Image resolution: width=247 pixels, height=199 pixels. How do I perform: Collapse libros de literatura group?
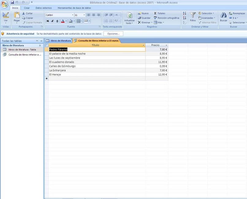point(40,45)
